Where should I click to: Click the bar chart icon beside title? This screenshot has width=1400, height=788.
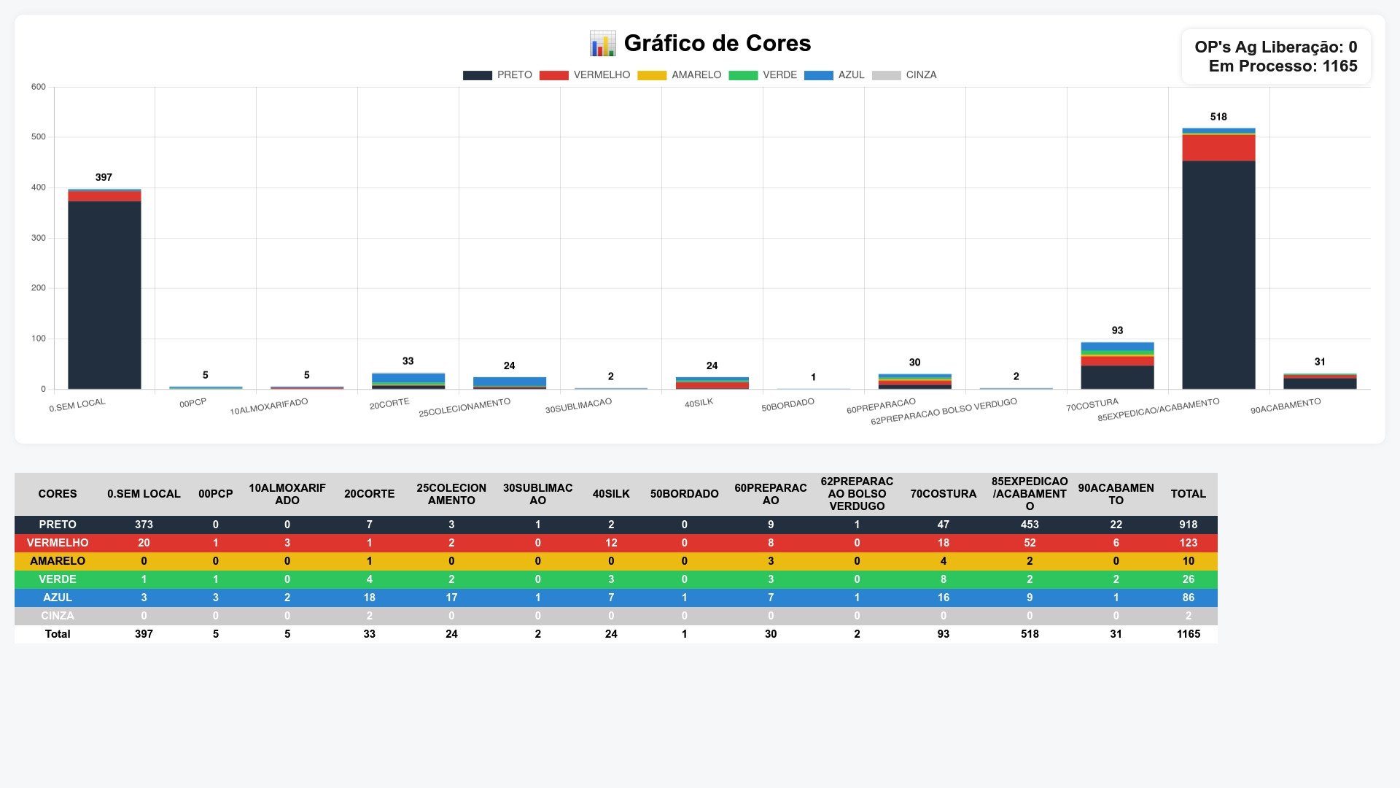(x=602, y=44)
